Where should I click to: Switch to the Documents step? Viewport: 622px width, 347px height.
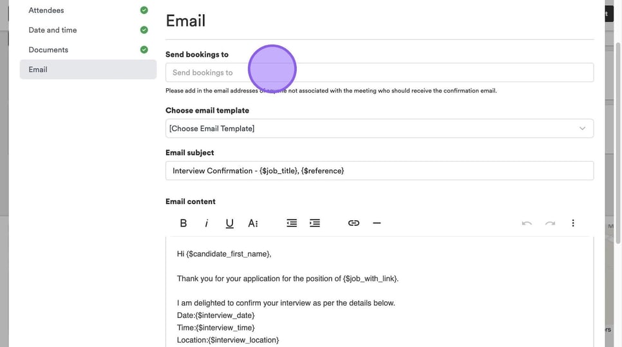(x=48, y=50)
